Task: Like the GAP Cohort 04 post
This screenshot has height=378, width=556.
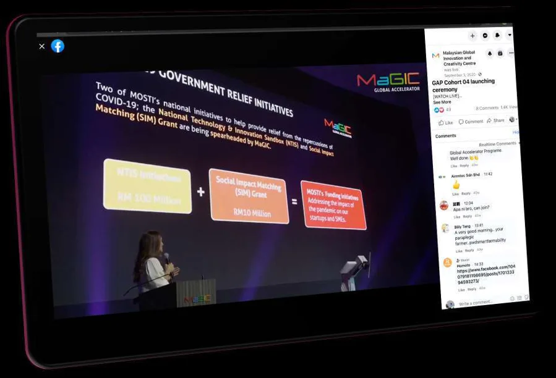Action: [446, 122]
